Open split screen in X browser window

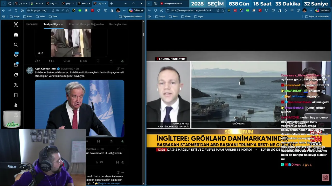pyautogui.click(x=106, y=10)
